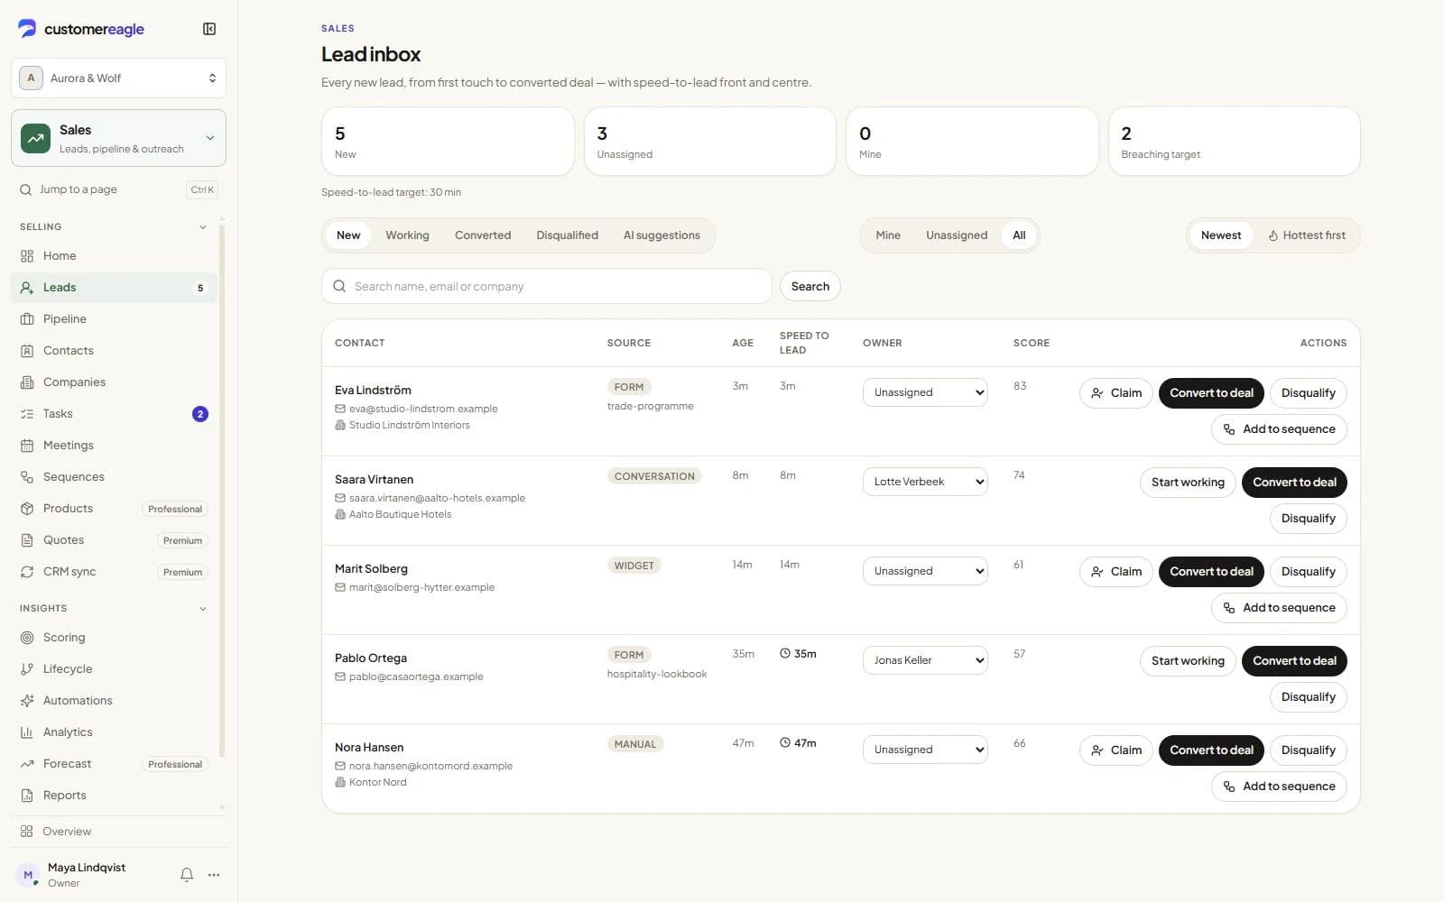Open Products page
This screenshot has height=902, width=1444.
point(115,509)
